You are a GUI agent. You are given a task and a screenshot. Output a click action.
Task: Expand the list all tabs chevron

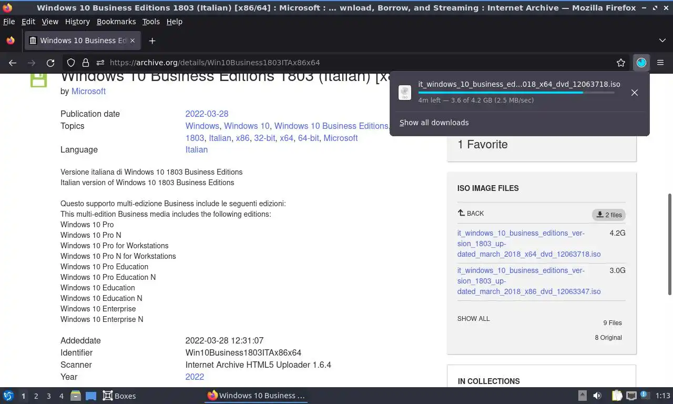pos(662,41)
